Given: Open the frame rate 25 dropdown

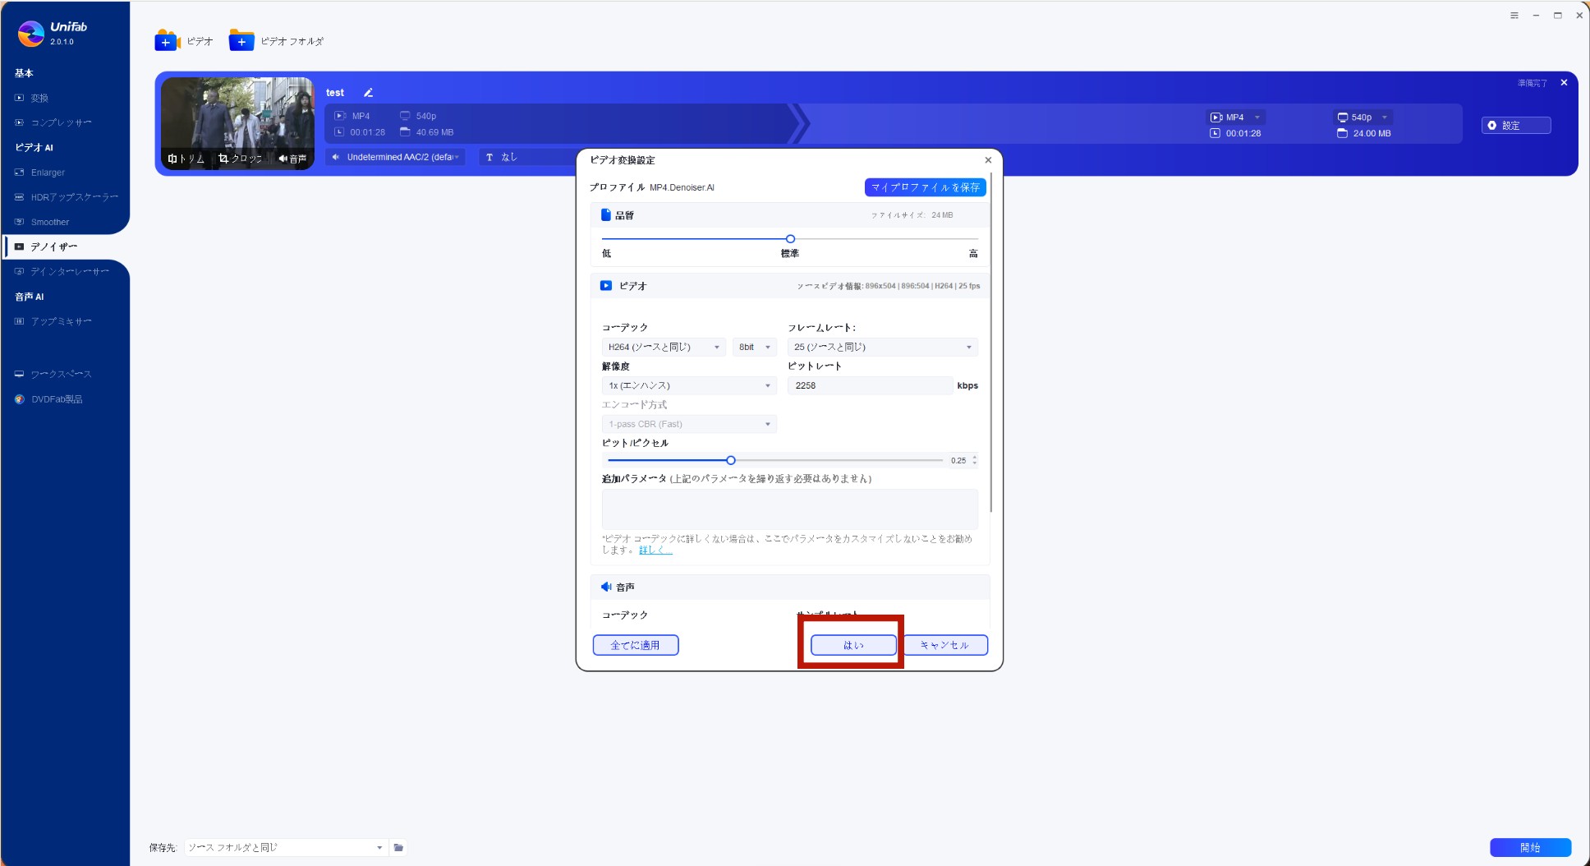Looking at the screenshot, I should (x=882, y=347).
